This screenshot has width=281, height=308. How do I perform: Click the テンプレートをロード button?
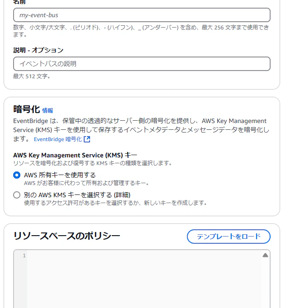(229, 236)
